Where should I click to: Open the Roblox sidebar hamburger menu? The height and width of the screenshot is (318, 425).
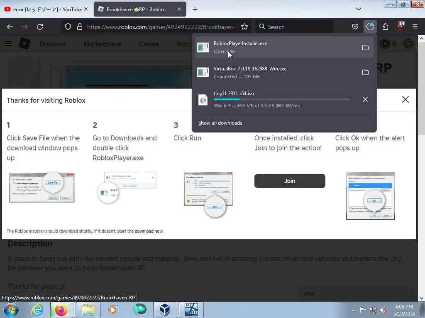point(8,43)
